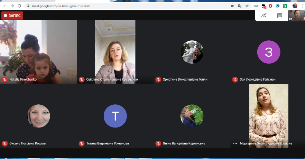Select Світлана Станіславівна Кравченко video tile
Viewport: 305px width, 159px height.
(x=115, y=52)
